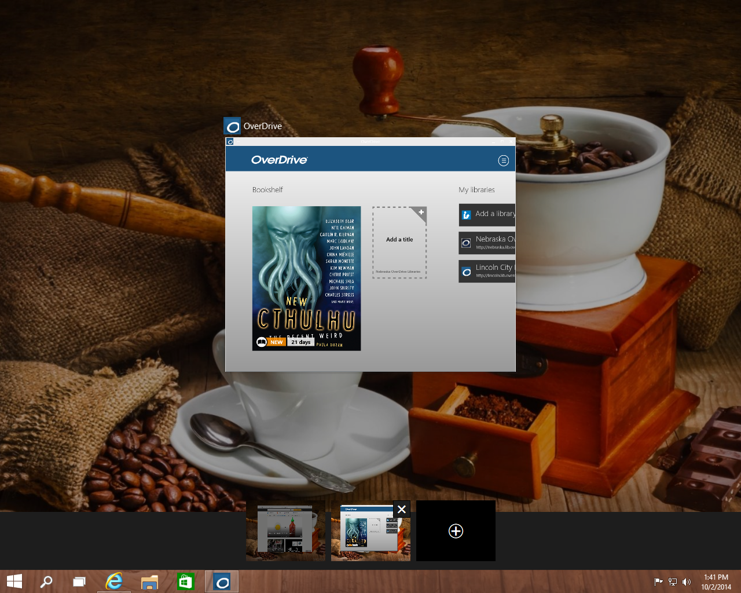Open the Windows Store taskbar icon
741x593 pixels.
(x=185, y=581)
